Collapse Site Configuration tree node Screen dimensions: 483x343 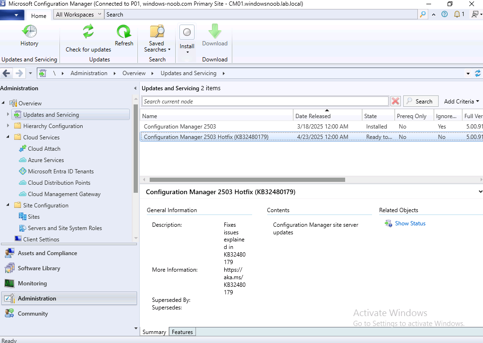[8, 205]
